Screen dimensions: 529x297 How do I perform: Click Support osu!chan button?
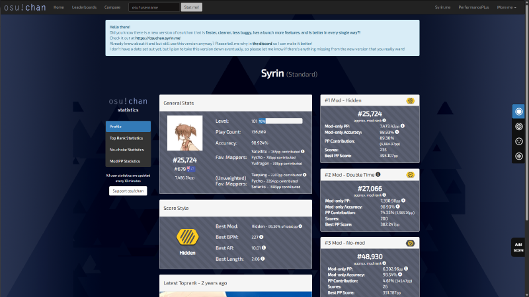[128, 191]
